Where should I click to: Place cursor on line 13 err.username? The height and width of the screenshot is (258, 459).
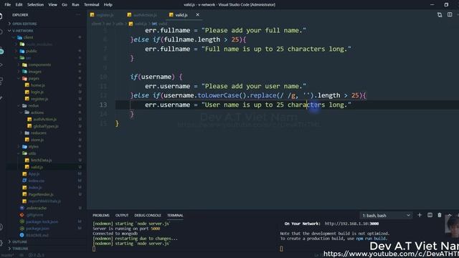pyautogui.click(x=167, y=105)
